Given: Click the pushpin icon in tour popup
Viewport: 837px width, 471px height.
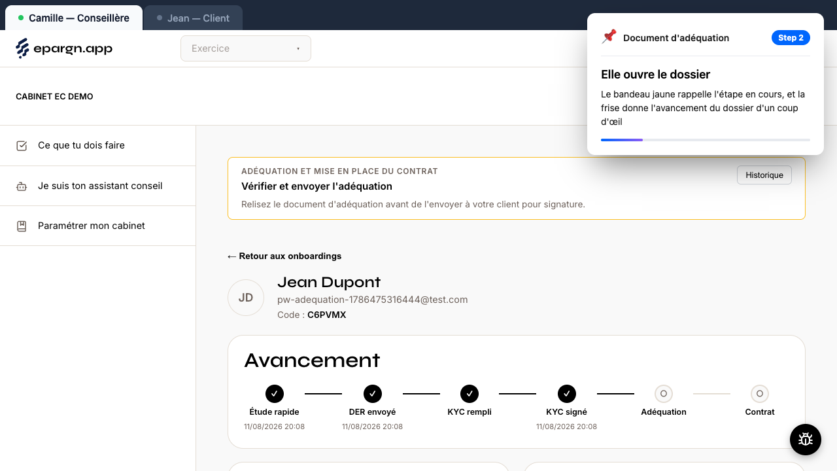Looking at the screenshot, I should 609,37.
